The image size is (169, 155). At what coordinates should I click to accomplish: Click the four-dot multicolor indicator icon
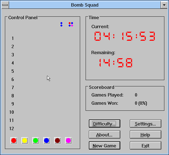tap(71, 24)
